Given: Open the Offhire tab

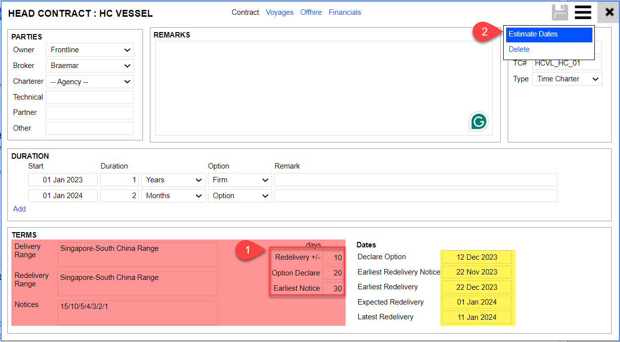Looking at the screenshot, I should pyautogui.click(x=311, y=12).
